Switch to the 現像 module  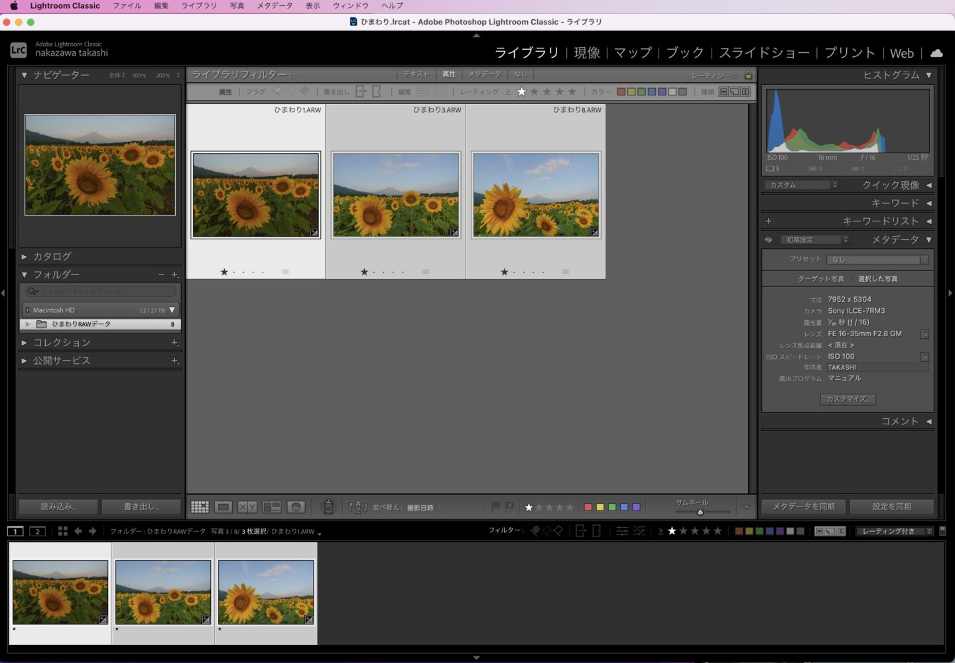pos(586,53)
